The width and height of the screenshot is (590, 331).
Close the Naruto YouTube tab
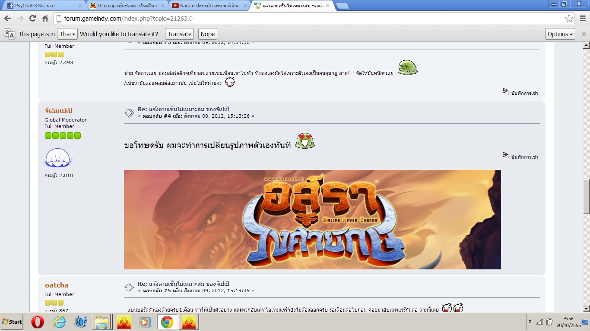(245, 6)
